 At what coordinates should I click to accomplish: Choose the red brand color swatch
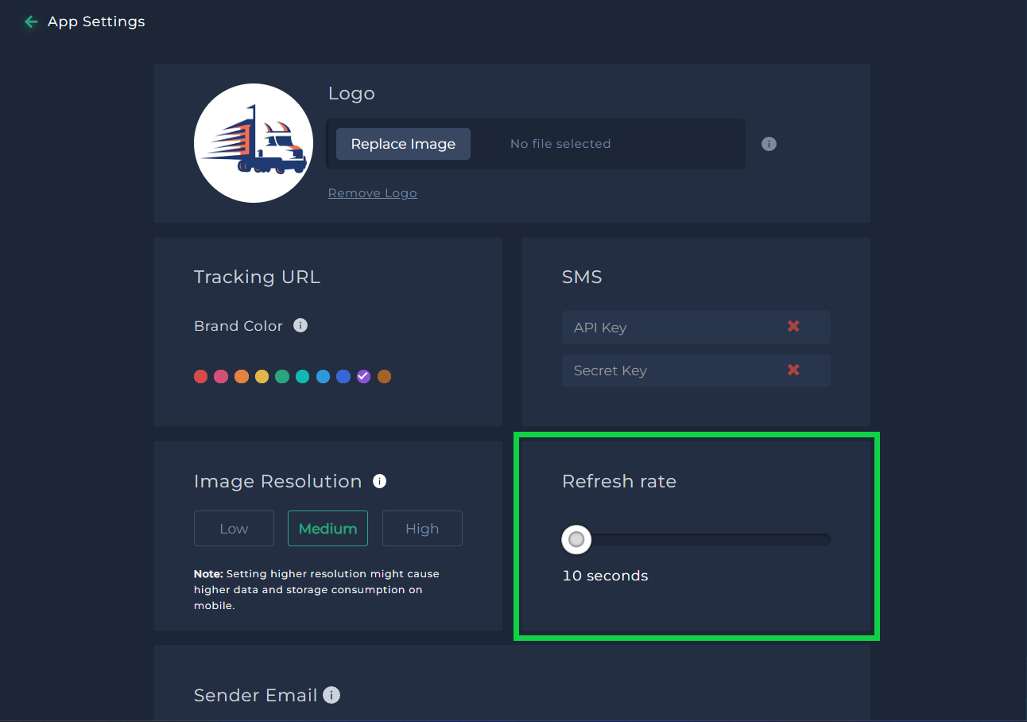point(200,377)
